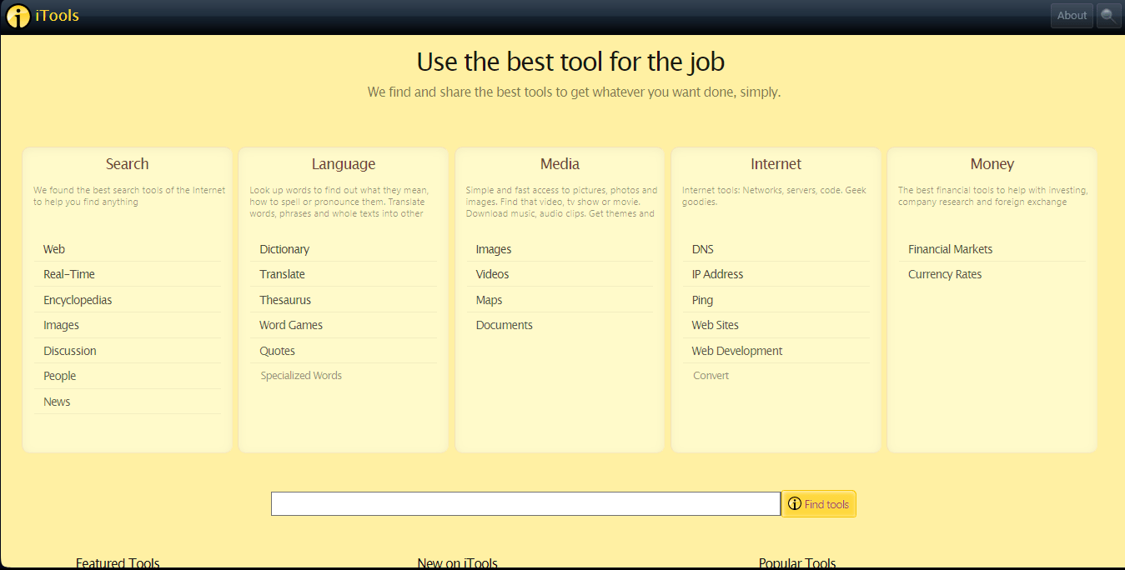Viewport: 1125px width, 570px height.
Task: Open the Internet category heading
Action: (776, 164)
